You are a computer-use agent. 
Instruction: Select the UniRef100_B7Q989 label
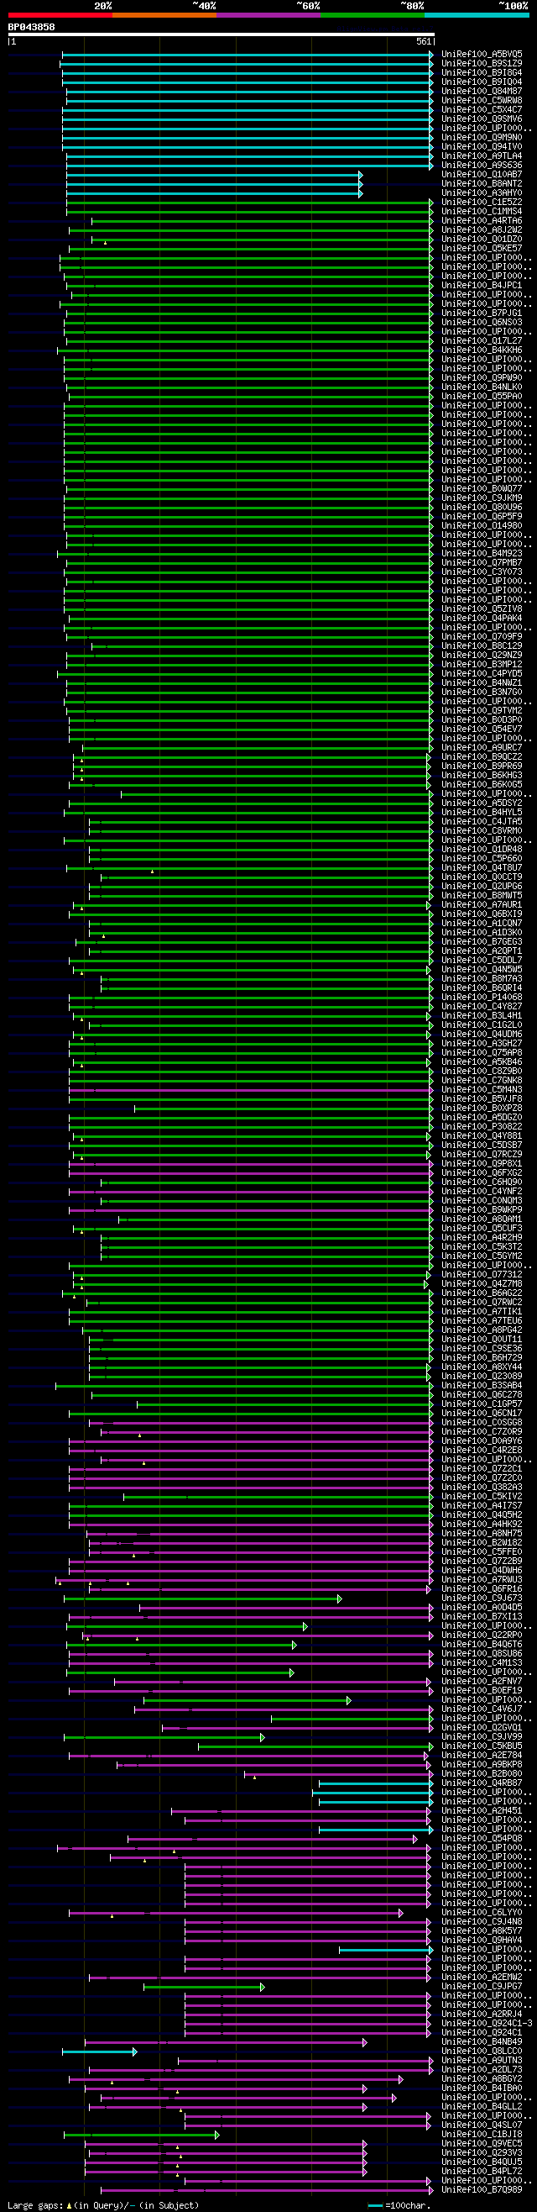(x=482, y=2188)
